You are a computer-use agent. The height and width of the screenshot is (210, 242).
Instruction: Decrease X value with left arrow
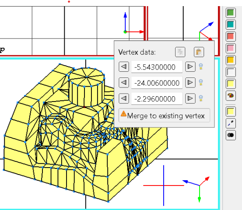(x=124, y=66)
